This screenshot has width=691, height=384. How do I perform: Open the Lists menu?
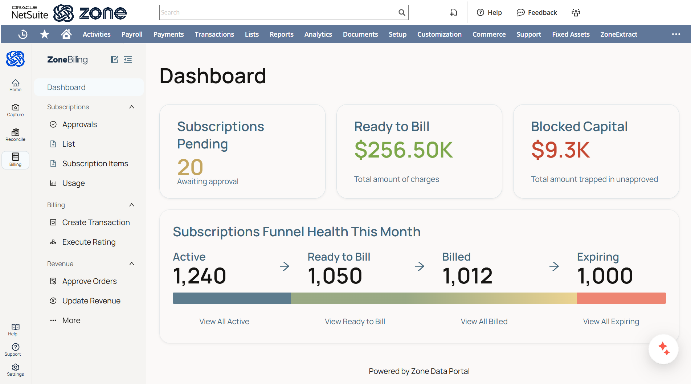[252, 34]
